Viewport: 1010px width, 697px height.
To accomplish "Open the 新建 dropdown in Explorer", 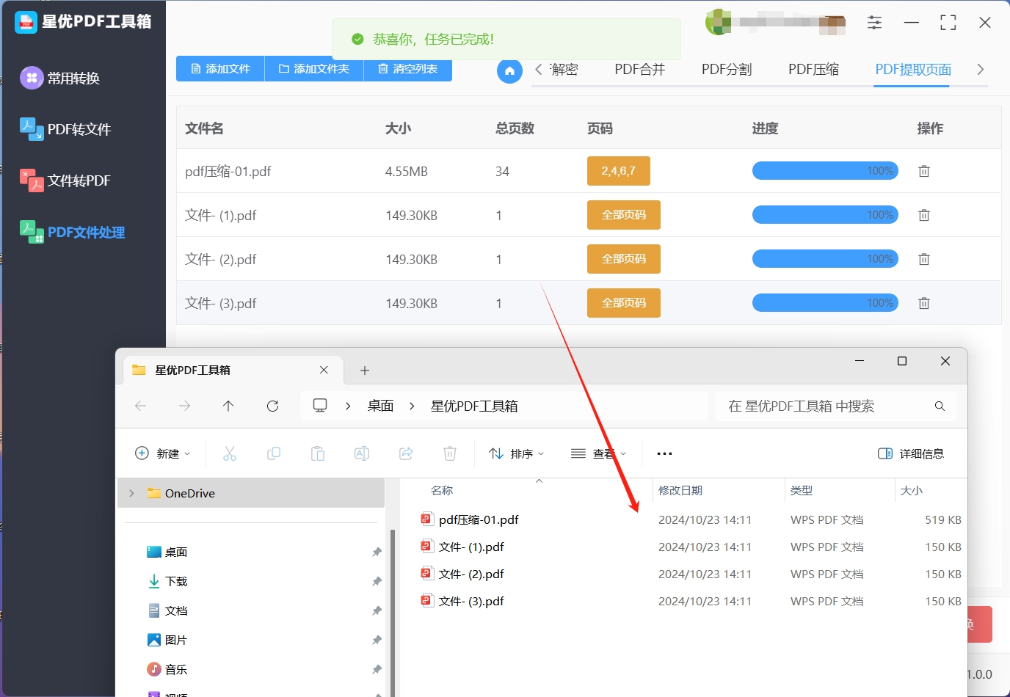I will coord(163,453).
